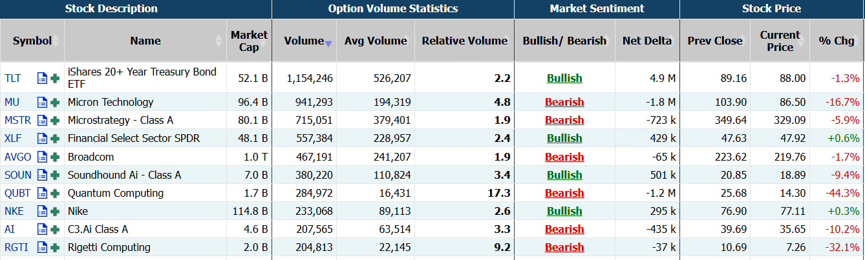The image size is (865, 260).
Task: Open the document icon for XLF
Action: tap(42, 138)
